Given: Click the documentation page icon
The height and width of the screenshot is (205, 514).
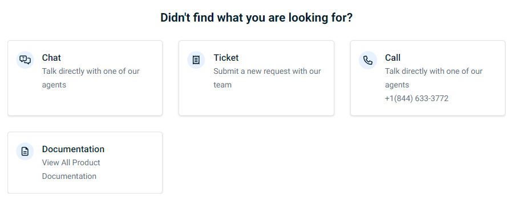Looking at the screenshot, I should (25, 152).
